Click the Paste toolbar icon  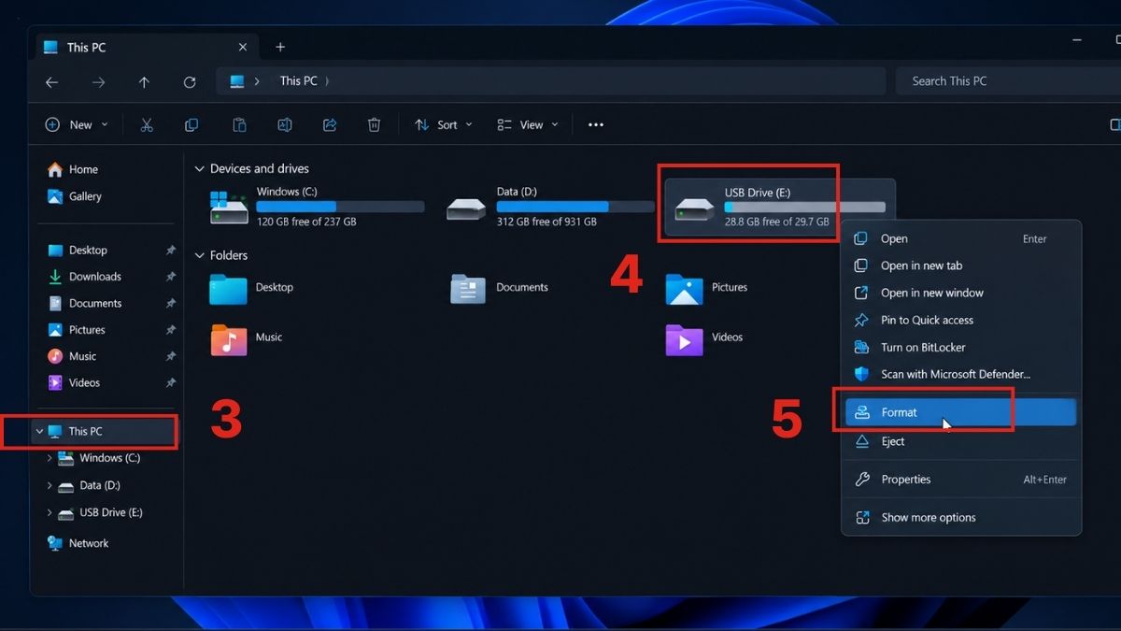[x=239, y=124]
